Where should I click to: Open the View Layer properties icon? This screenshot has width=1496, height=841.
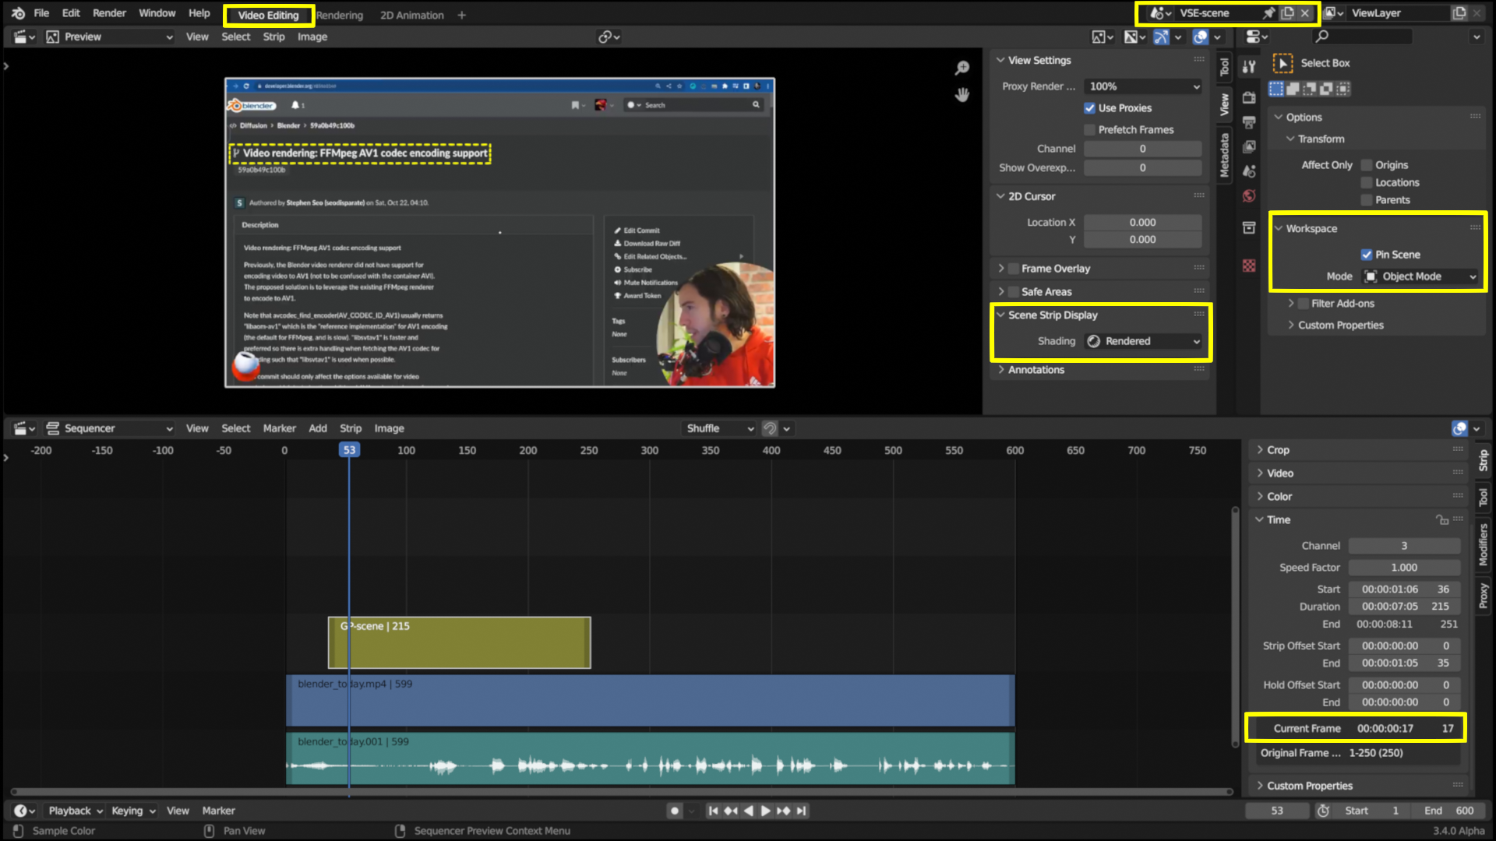[1249, 146]
